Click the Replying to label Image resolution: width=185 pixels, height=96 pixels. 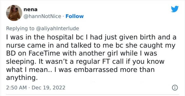coord(20,28)
